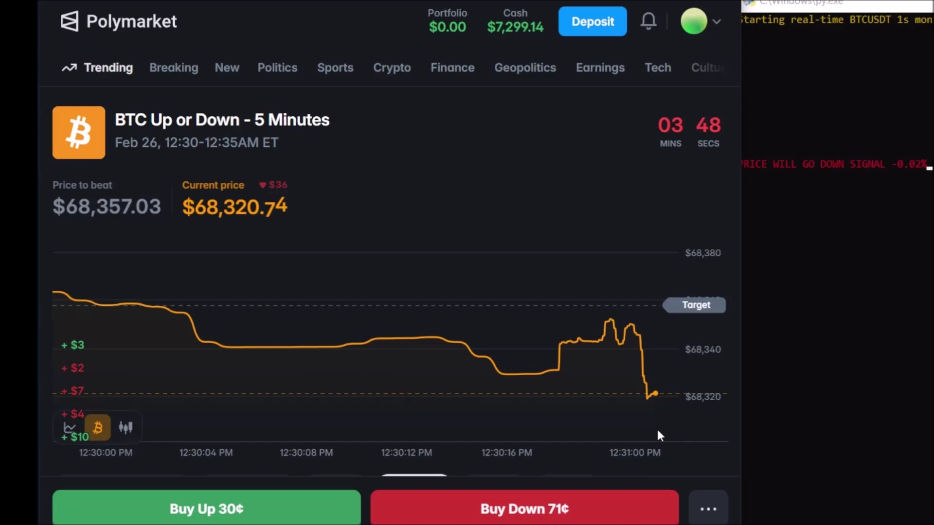Click the Buy Up 30¢ button
Viewport: 934px width, 525px height.
pyautogui.click(x=207, y=507)
